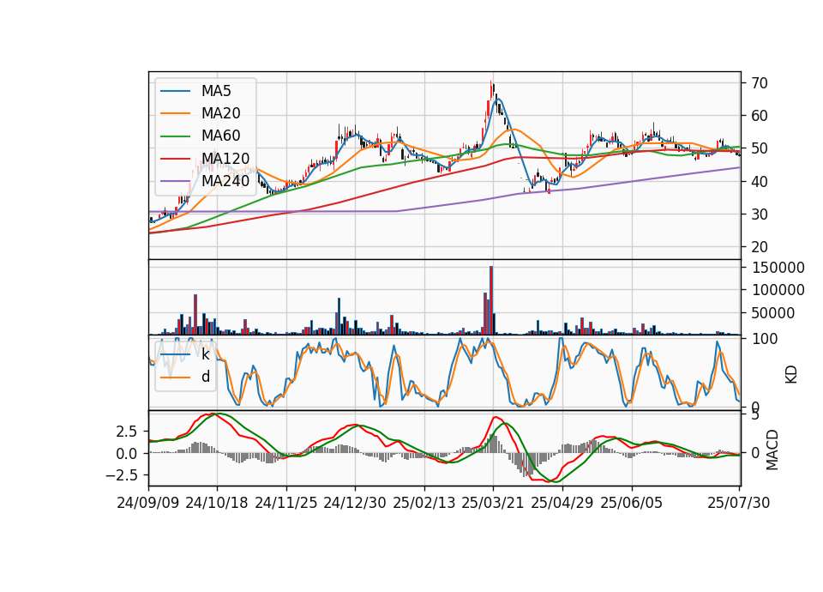Click the 'd' label in KD legend
Viewport: 823px width, 592px height.
206,377
